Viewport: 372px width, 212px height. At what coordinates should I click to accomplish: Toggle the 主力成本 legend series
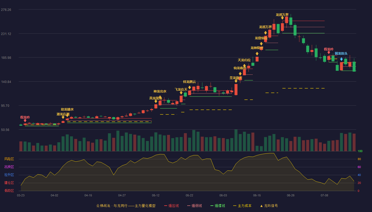point(242,206)
